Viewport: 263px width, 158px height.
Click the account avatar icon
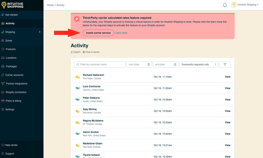coord(234,5)
